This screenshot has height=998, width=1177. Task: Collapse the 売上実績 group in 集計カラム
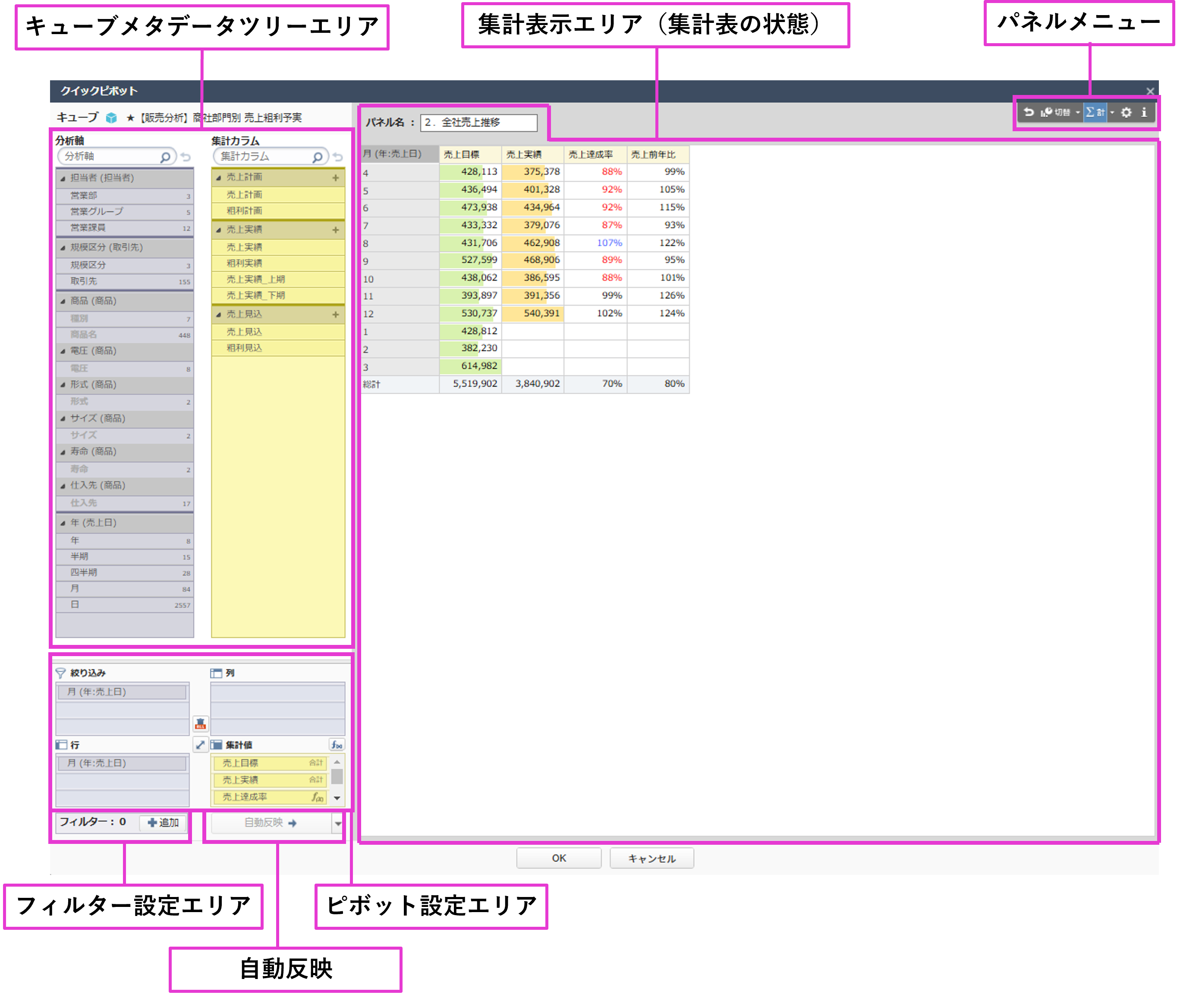click(x=218, y=230)
